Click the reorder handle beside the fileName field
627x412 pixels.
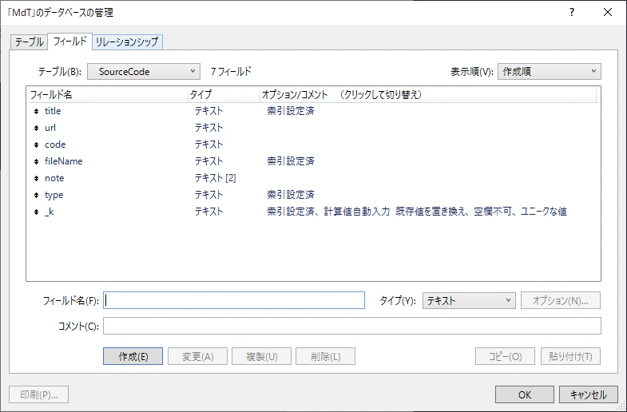(37, 162)
